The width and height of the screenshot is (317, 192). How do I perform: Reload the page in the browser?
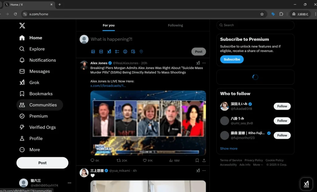tap(15, 14)
